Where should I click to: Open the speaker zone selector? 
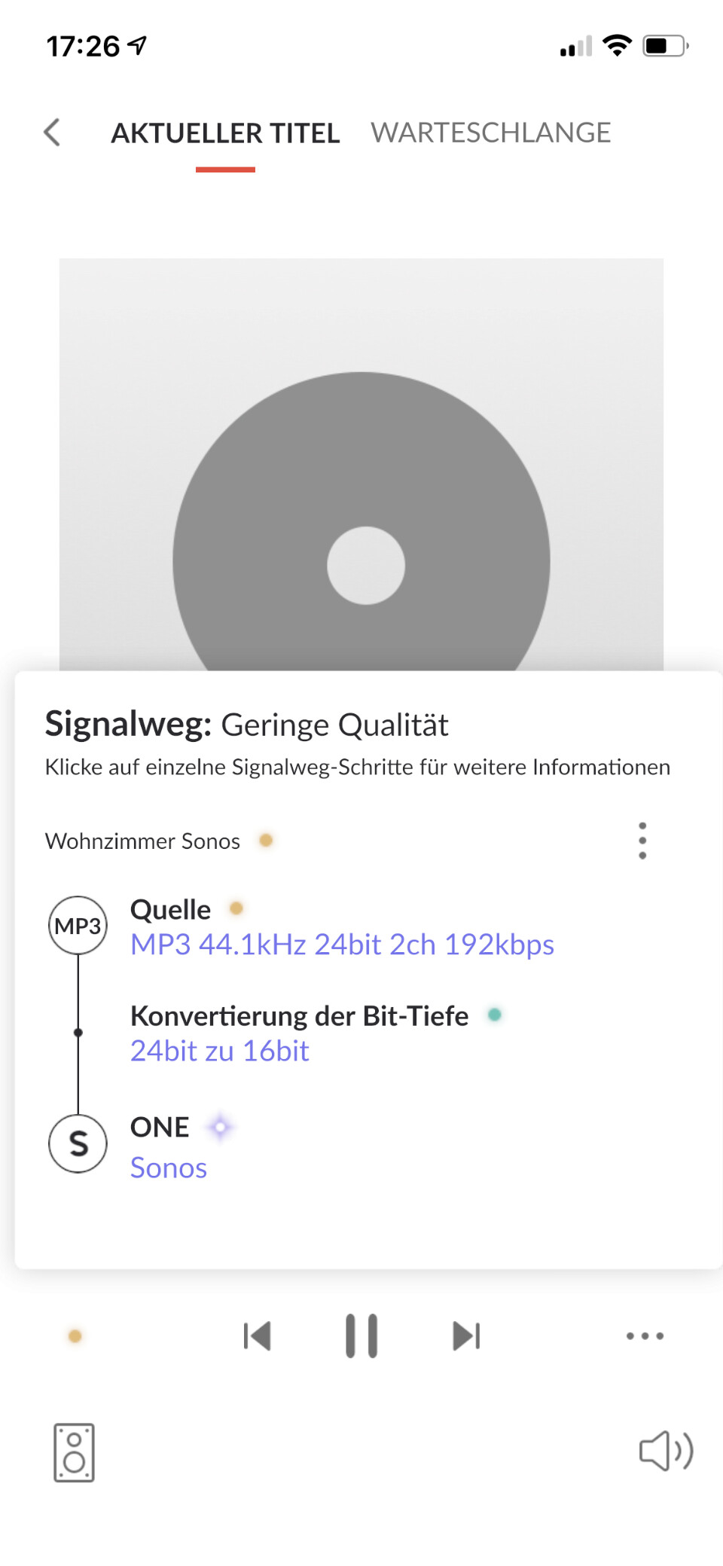click(74, 1452)
